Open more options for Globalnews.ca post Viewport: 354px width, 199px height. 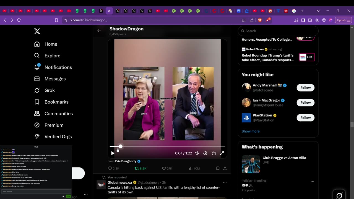pyautogui.click(x=225, y=182)
